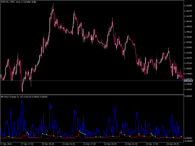
Task: Click the 1.45810 price axis label
Action: click(x=188, y=32)
